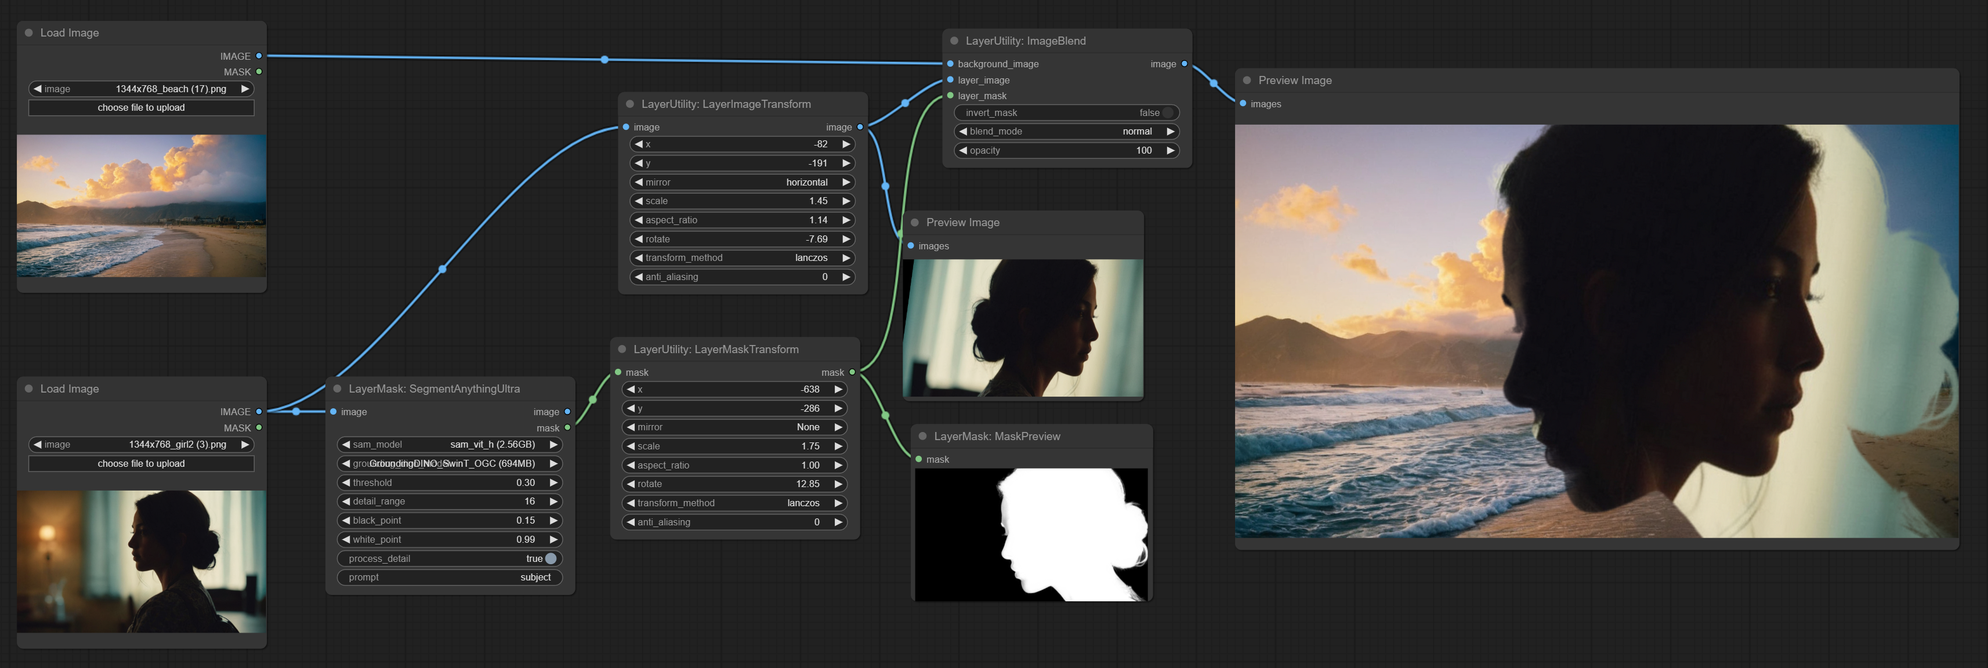Click choose file to upload for beach image
1988x668 pixels.
(141, 108)
